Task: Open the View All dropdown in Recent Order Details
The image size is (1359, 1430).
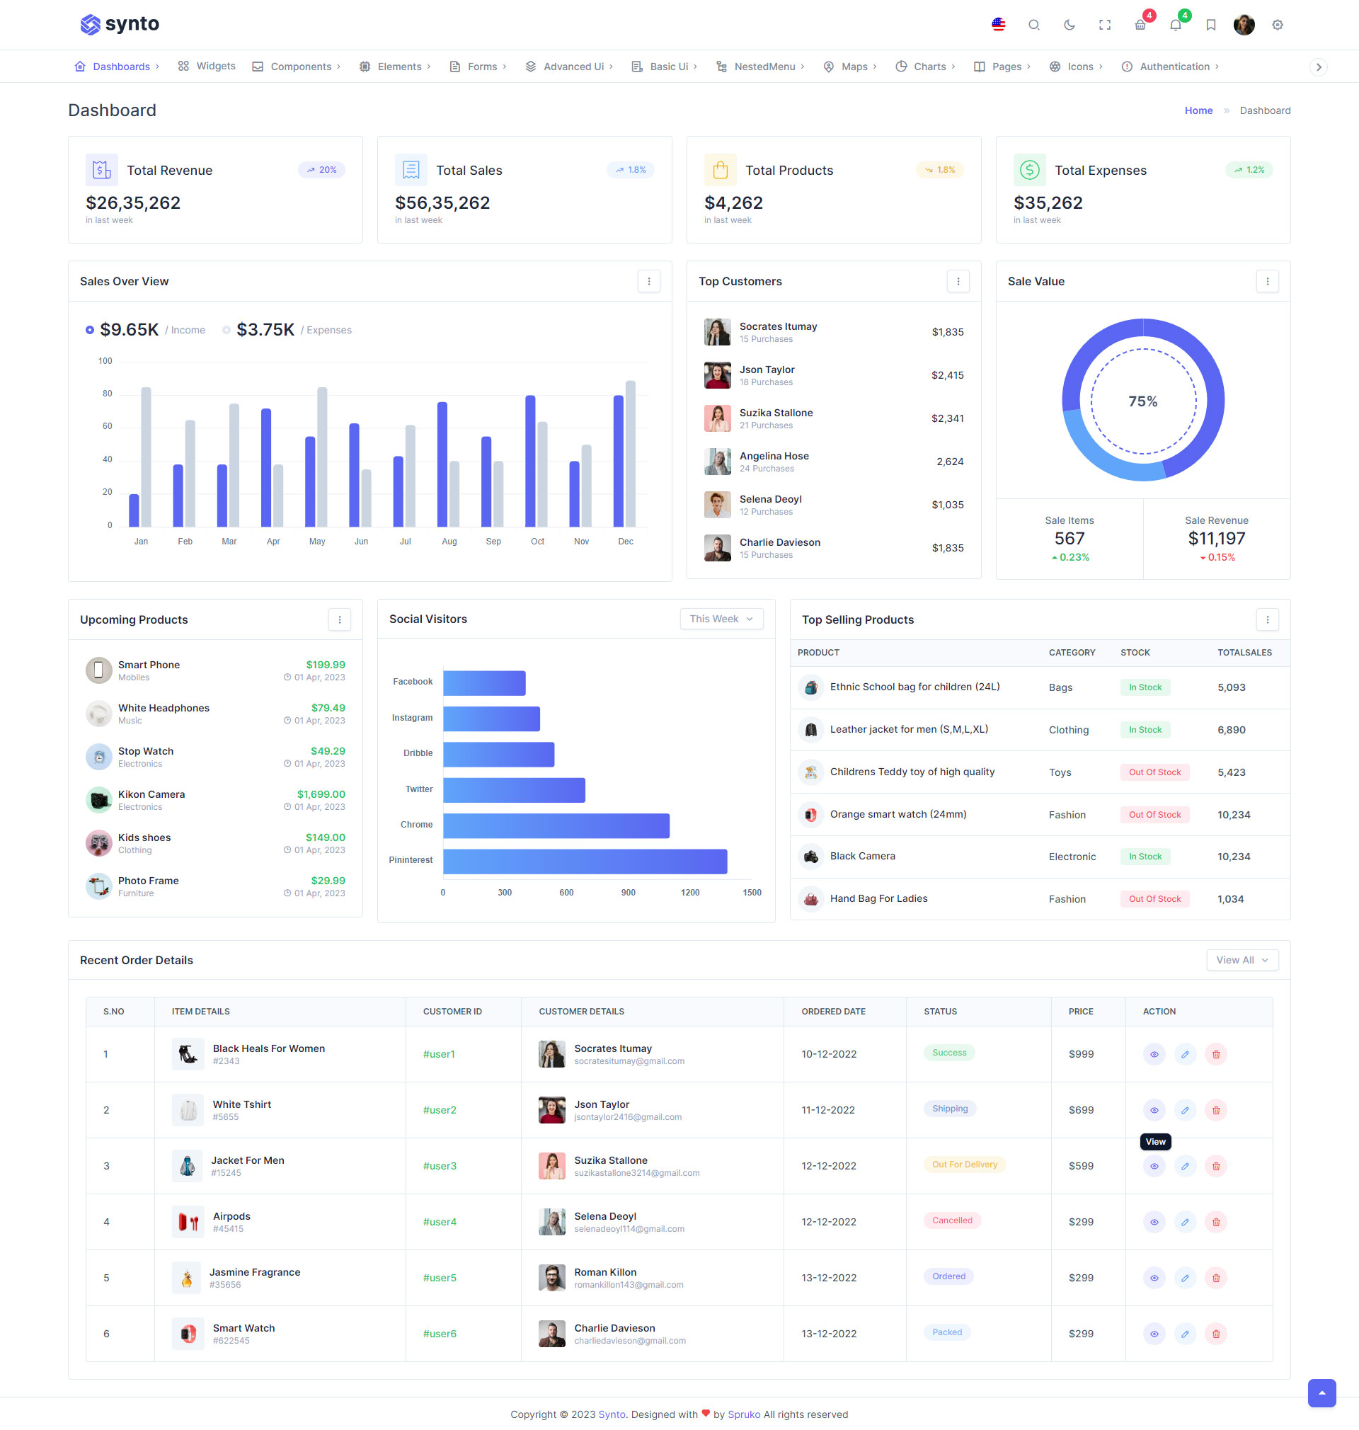Action: point(1242,959)
